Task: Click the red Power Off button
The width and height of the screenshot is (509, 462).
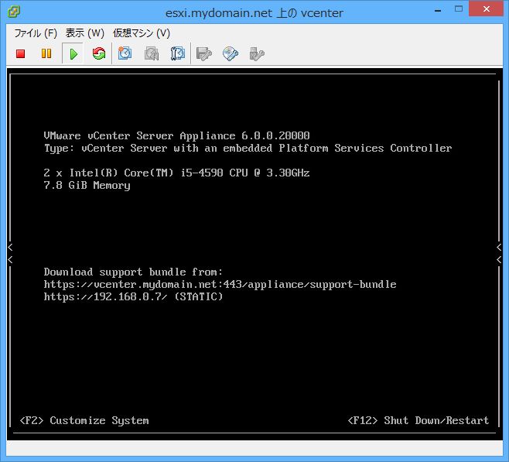Action: 20,53
